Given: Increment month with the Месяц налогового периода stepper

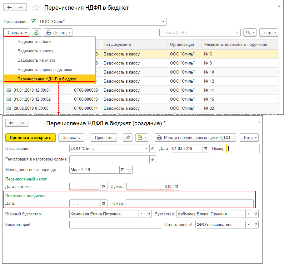Looking at the screenshot, I should click(x=130, y=168).
